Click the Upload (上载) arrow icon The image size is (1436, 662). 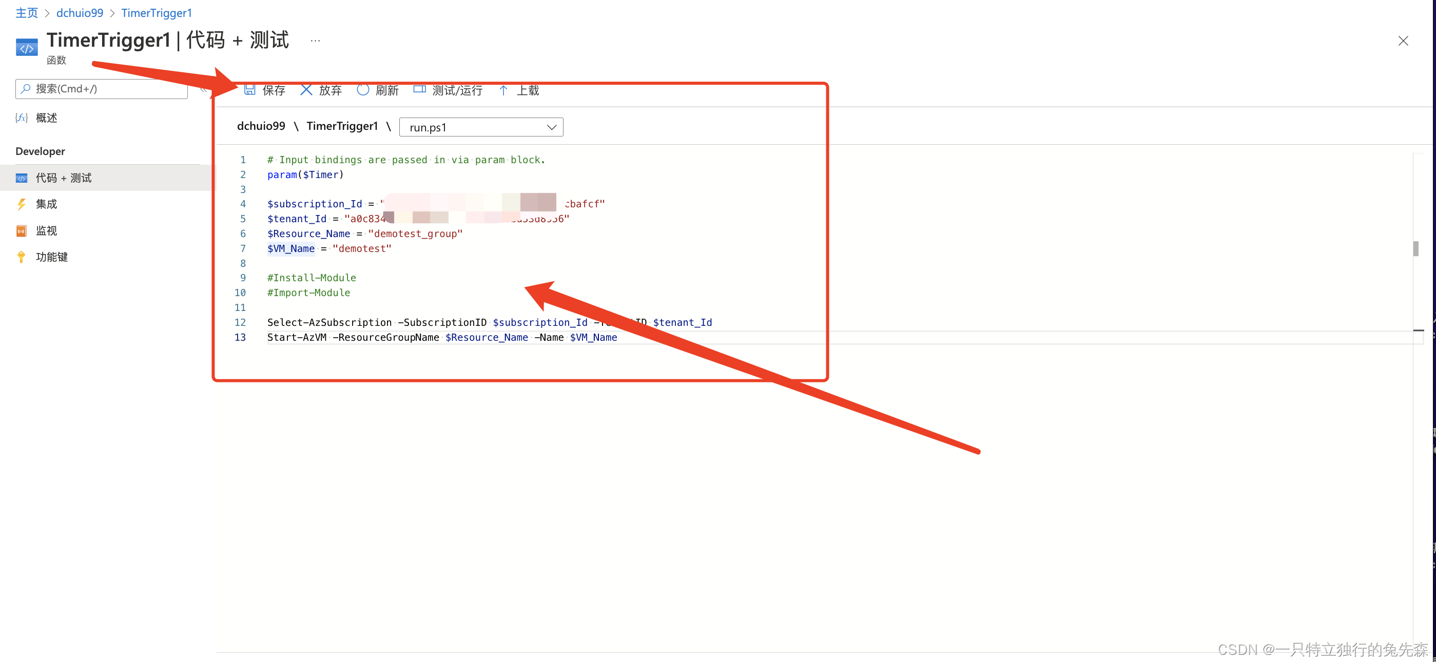point(503,90)
